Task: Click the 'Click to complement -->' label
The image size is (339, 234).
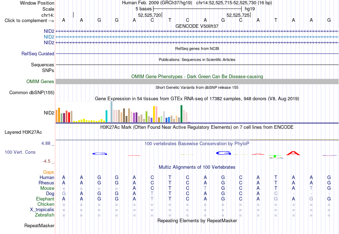Action: tap(29, 21)
